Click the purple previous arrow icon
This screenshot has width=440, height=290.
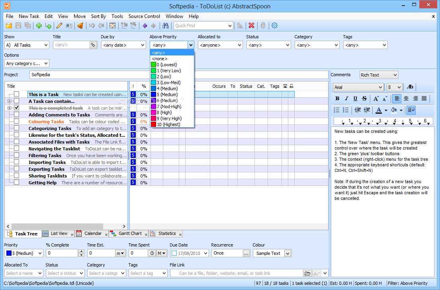point(145,26)
